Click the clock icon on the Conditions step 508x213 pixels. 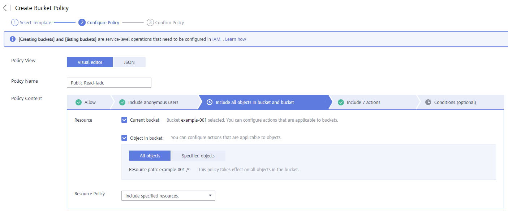tap(428, 102)
